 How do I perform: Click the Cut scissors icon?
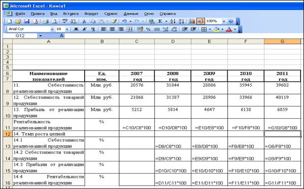84,21
